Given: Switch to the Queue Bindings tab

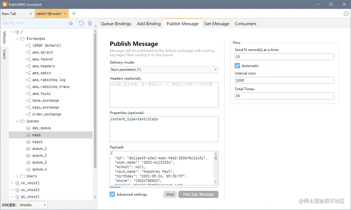Looking at the screenshot, I should point(116,24).
